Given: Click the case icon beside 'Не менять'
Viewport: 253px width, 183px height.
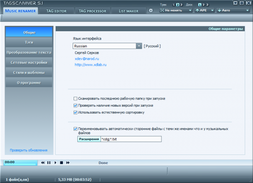Looking at the screenshot, I should [162, 10].
